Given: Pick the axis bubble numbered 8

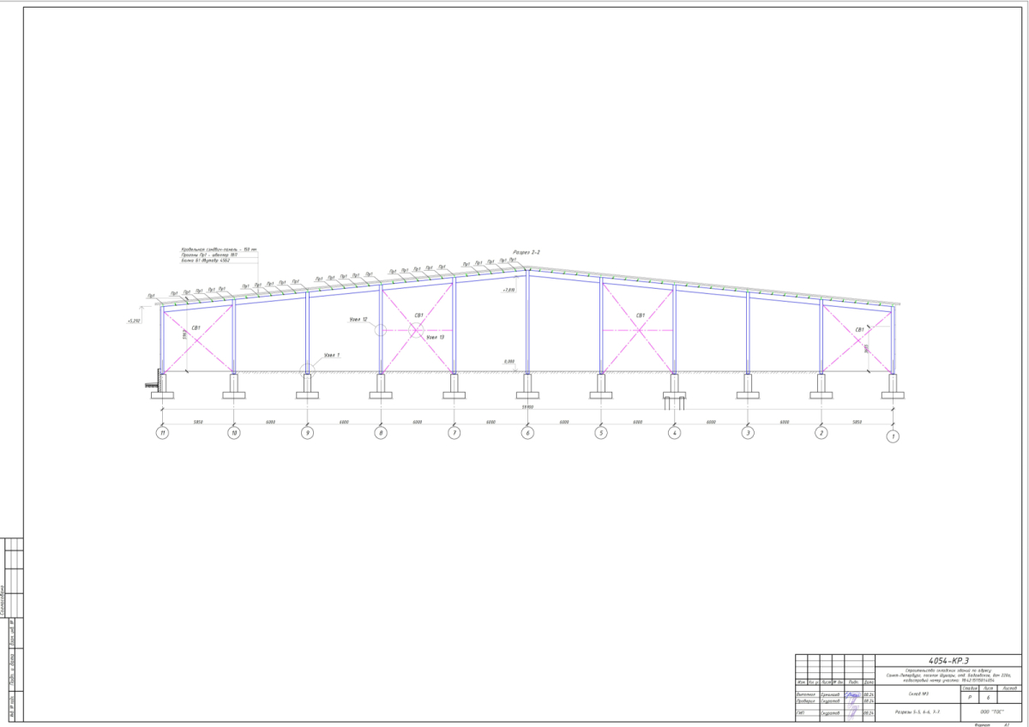Looking at the screenshot, I should [381, 434].
